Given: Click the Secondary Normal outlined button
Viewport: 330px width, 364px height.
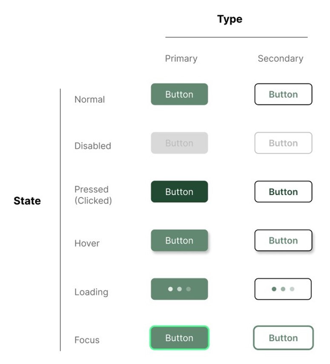Looking at the screenshot, I should click(x=283, y=94).
